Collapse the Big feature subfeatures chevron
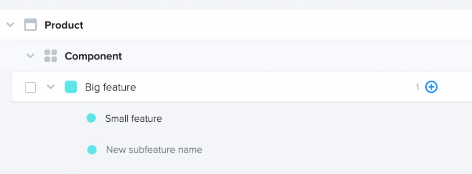Image resolution: width=472 pixels, height=174 pixels. click(x=50, y=87)
